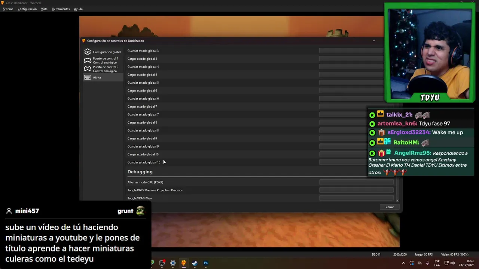Select Puerto de control 1 controller entry
Viewport: 479px width, 269px height.
[103, 61]
